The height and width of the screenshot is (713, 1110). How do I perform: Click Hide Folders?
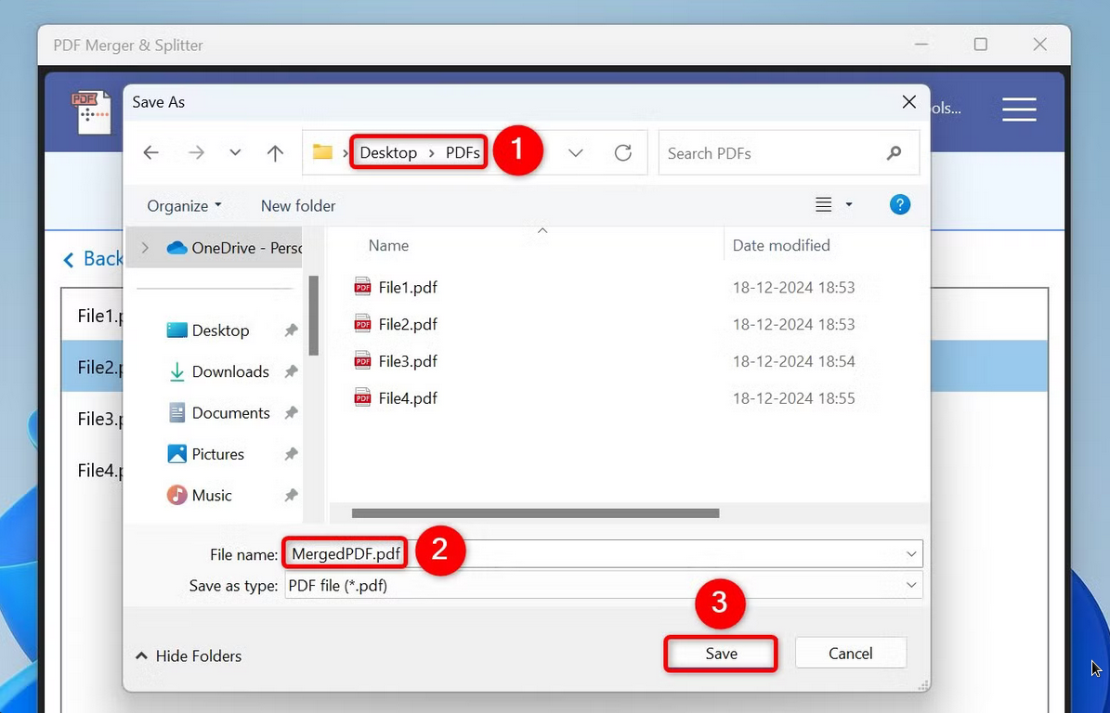tap(189, 655)
